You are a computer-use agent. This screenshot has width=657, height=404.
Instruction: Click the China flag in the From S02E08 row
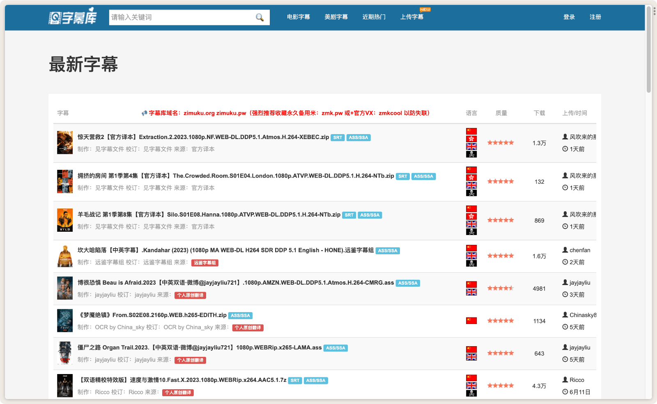click(x=471, y=321)
